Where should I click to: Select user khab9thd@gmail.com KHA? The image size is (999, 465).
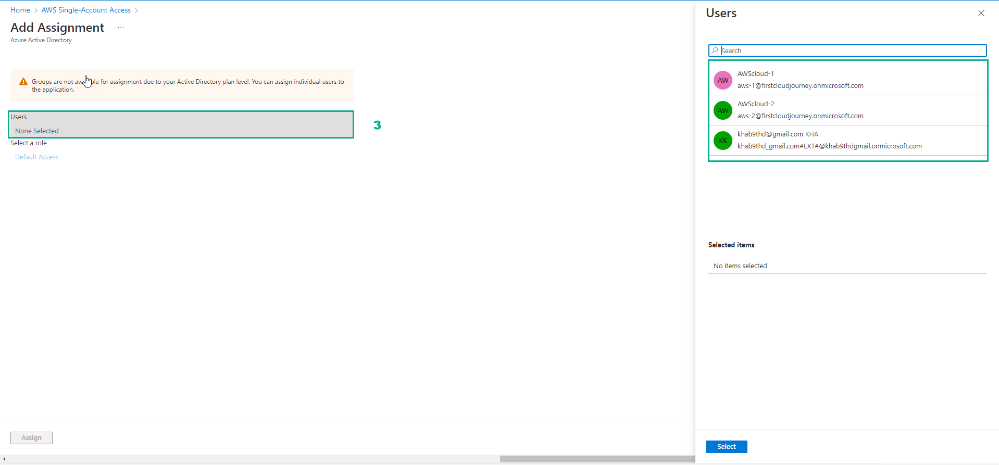coord(848,141)
